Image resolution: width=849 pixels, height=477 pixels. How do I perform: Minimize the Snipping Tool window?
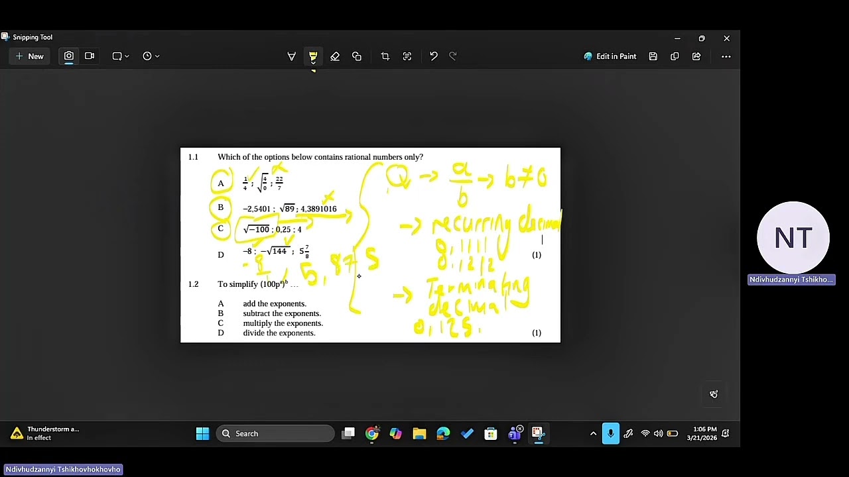677,38
